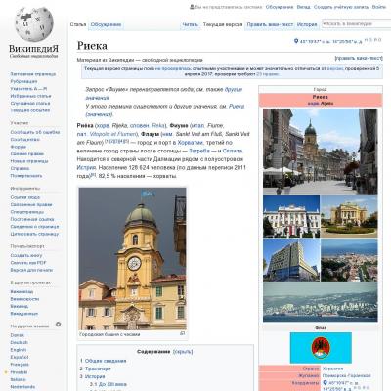This screenshot has height=391, width=391.
Task: Go to the English language version
Action: [x=19, y=350]
